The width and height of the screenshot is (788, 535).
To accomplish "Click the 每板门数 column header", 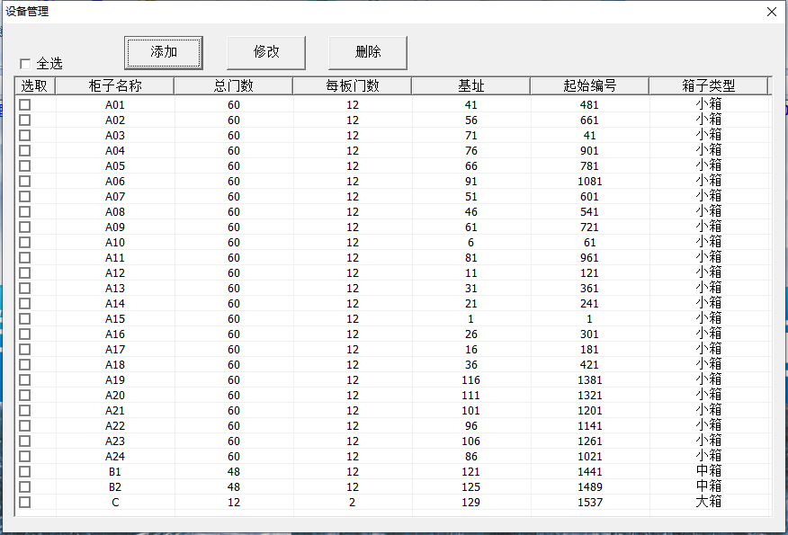I will [x=353, y=86].
